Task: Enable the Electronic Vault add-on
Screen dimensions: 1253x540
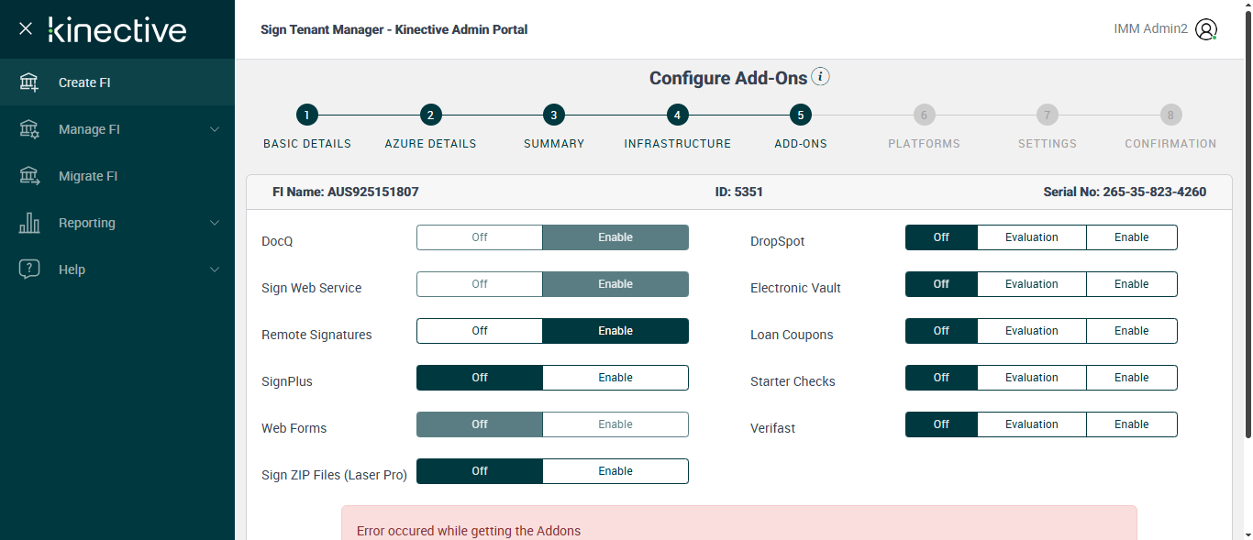Action: pos(1132,284)
